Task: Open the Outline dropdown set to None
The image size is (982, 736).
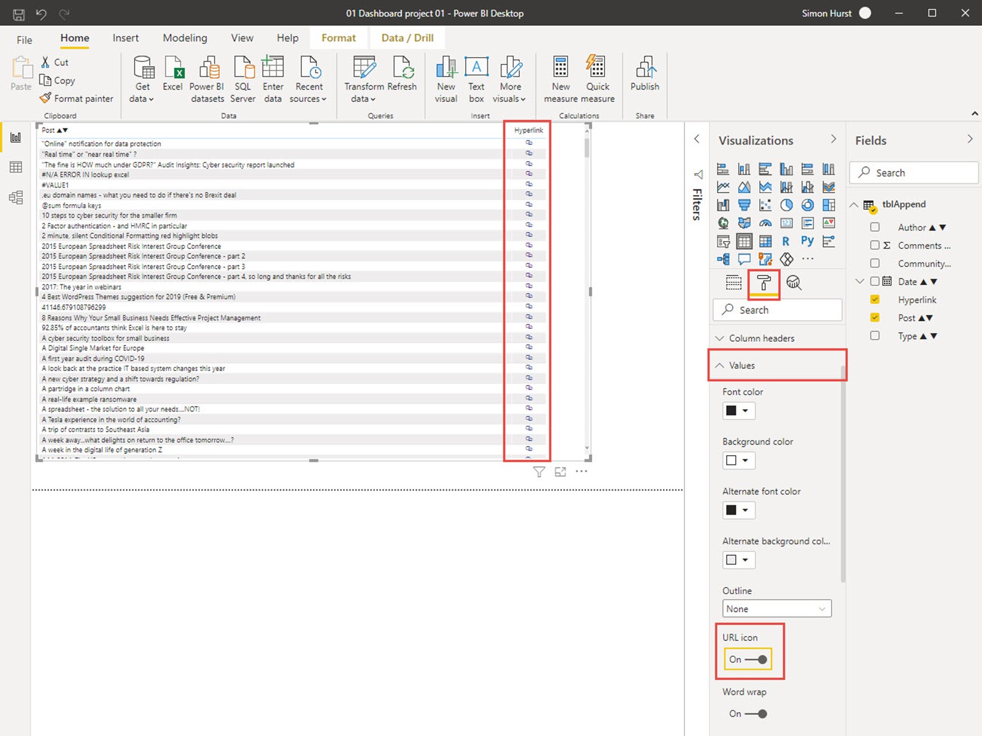Action: pyautogui.click(x=776, y=609)
